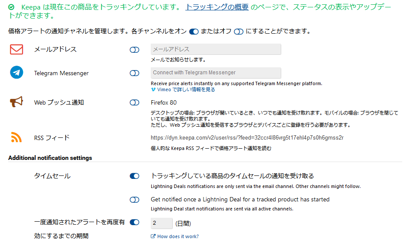Open the トラッキングの概要 link
The image size is (410, 242).
pos(217,7)
